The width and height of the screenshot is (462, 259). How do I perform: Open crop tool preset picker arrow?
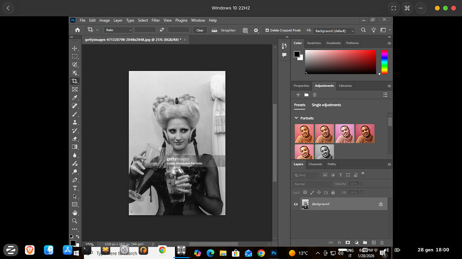click(x=97, y=30)
